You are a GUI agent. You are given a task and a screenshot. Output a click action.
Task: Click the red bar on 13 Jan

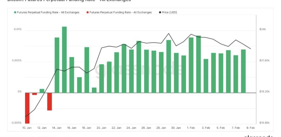49,101
